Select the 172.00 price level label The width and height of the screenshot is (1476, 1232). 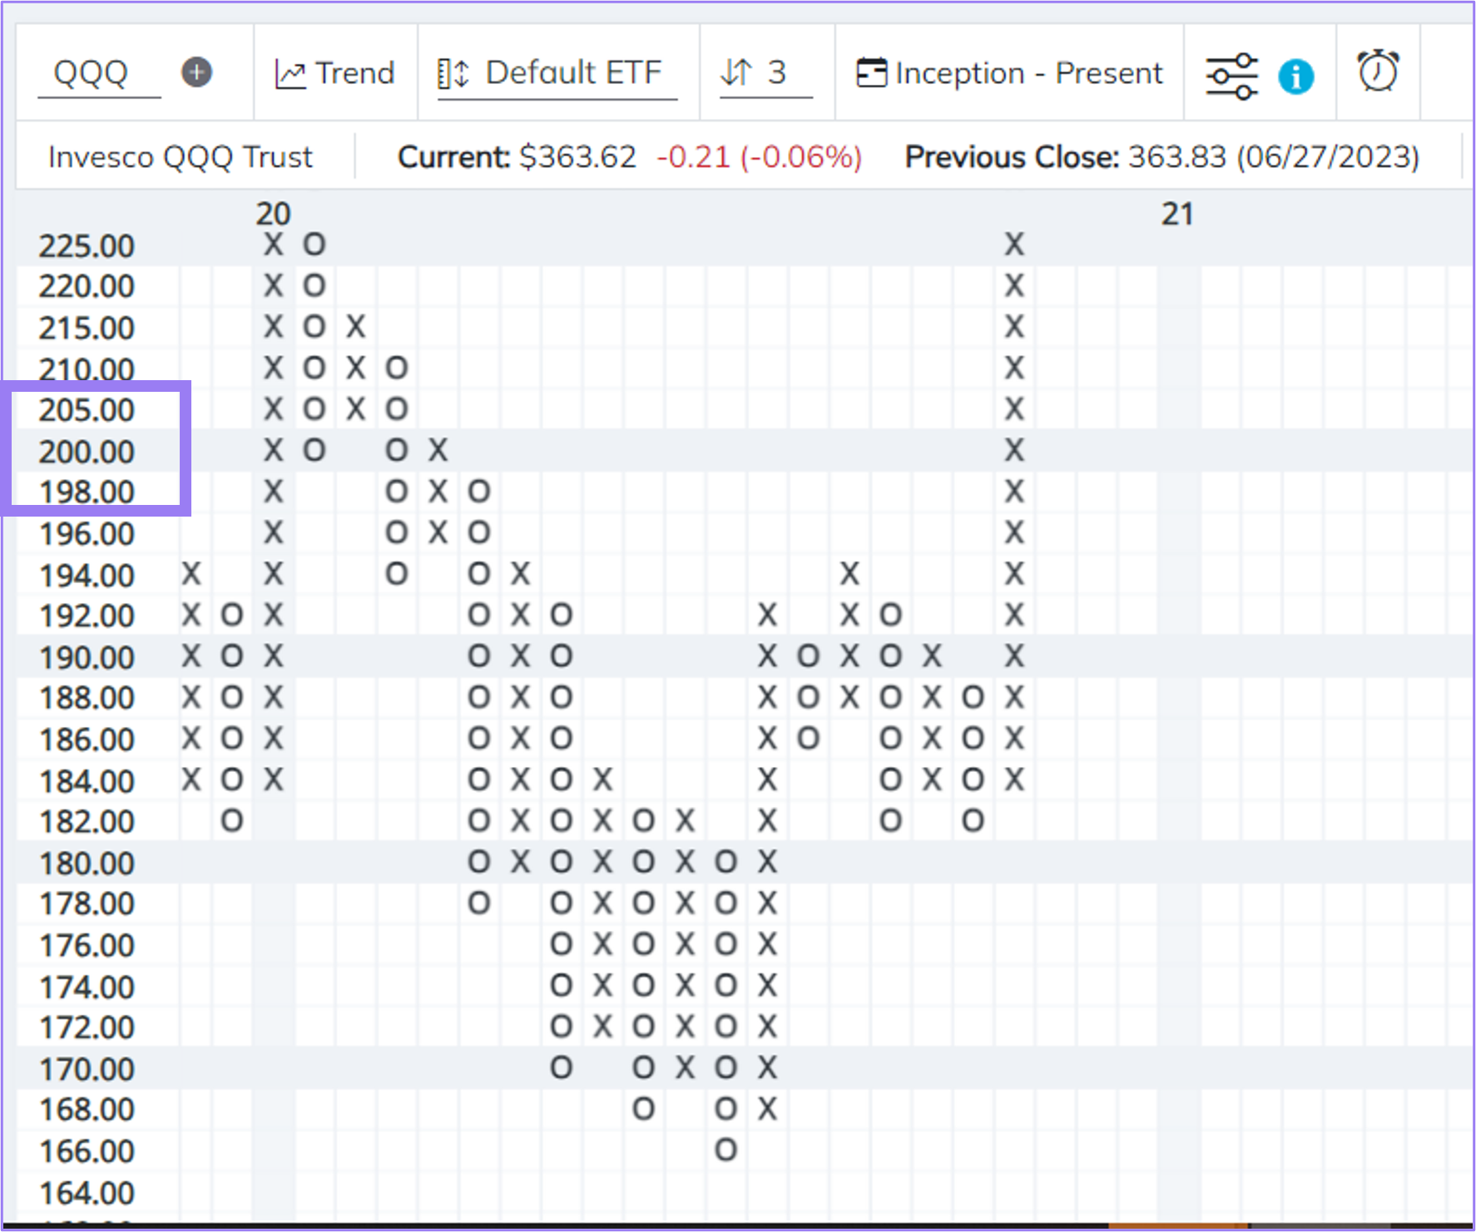pos(87,1028)
